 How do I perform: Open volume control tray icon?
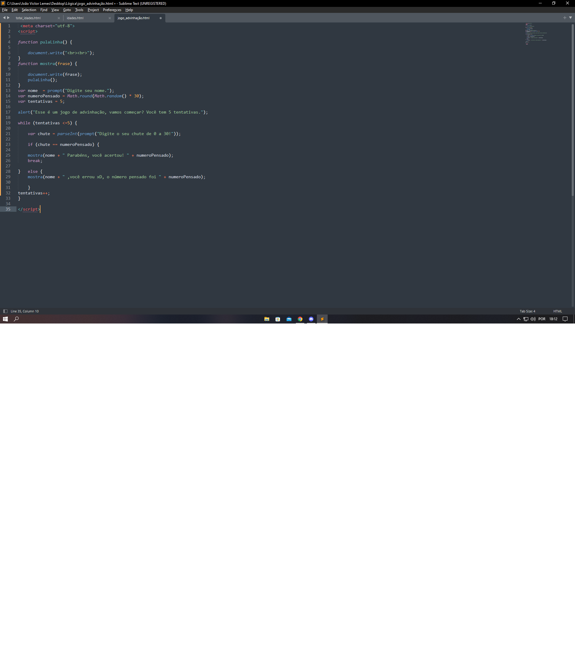tap(533, 319)
